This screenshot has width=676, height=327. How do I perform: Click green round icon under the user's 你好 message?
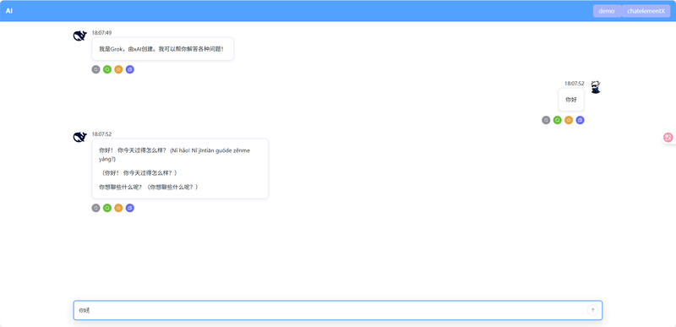(558, 120)
